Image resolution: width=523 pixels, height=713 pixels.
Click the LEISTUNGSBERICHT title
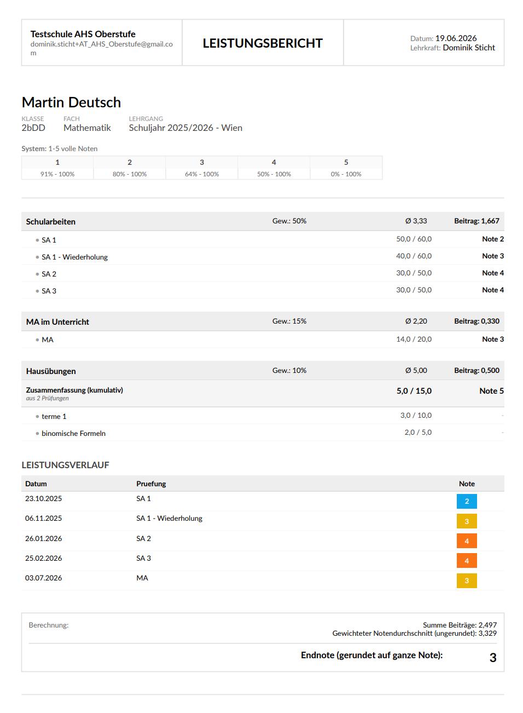tap(263, 43)
